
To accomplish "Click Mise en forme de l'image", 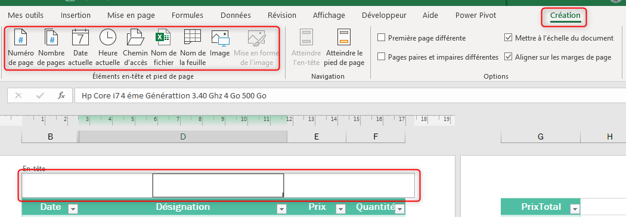I will [256, 48].
